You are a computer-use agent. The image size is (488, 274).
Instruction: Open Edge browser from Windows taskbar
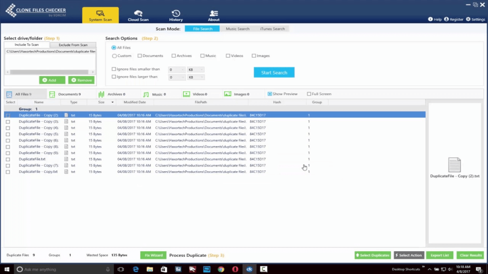click(x=136, y=269)
